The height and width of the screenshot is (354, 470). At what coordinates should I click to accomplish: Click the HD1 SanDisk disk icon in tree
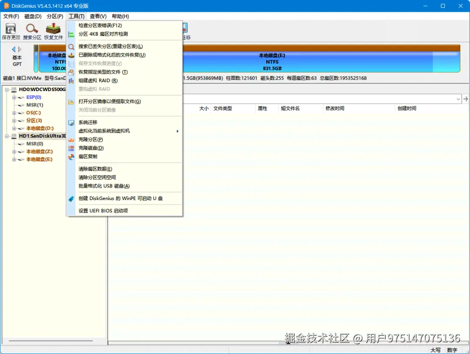coord(14,136)
